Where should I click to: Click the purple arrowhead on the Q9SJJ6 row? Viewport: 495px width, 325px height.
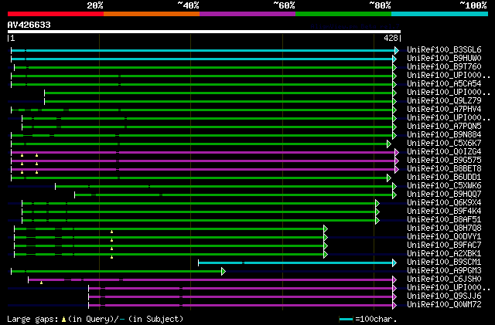pyautogui.click(x=394, y=297)
